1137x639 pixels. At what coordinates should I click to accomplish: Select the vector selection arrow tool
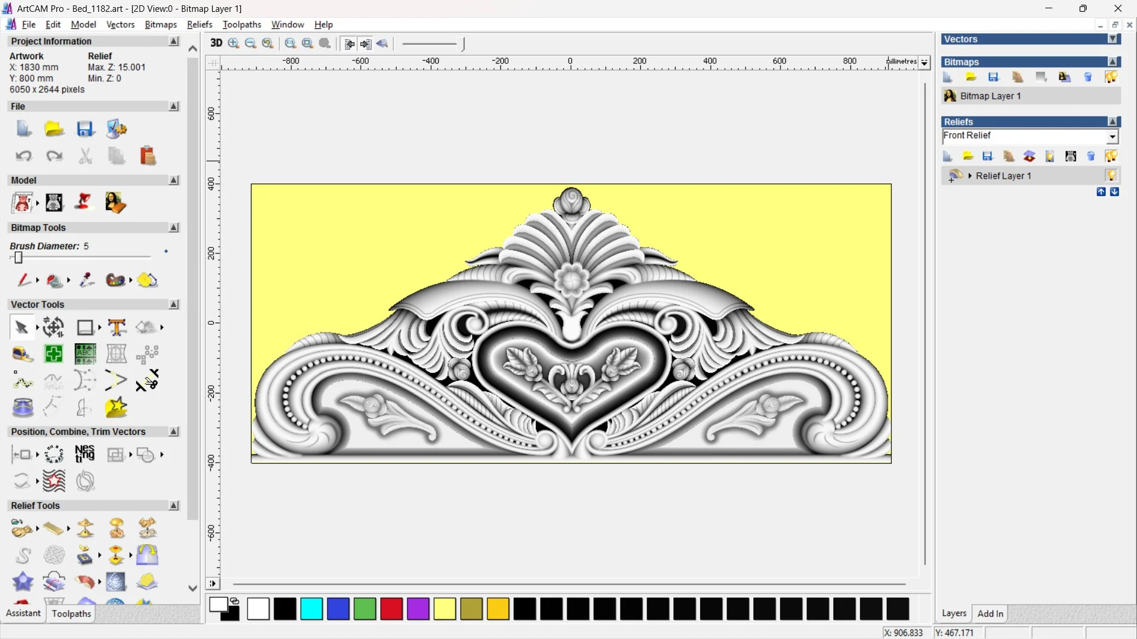pos(21,327)
